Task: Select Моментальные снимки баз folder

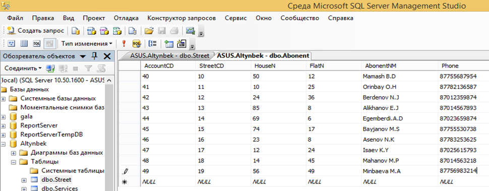Action: (62, 107)
